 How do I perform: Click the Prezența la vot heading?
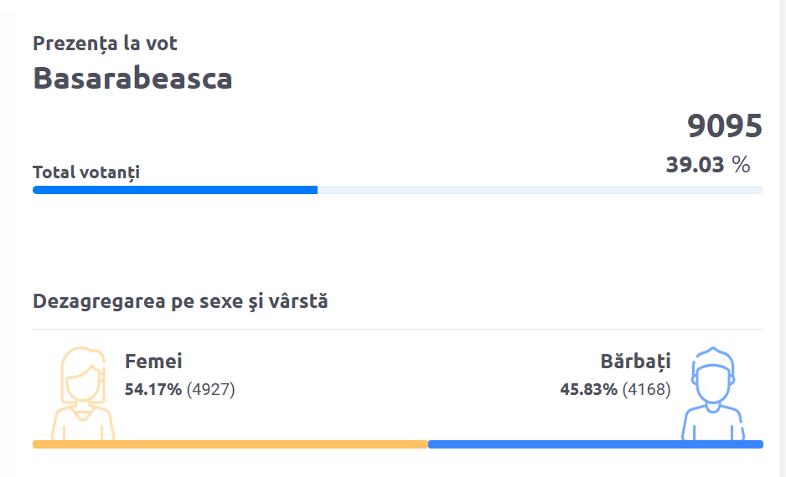(105, 44)
